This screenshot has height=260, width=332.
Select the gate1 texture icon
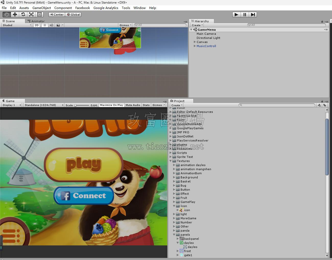click(182, 255)
